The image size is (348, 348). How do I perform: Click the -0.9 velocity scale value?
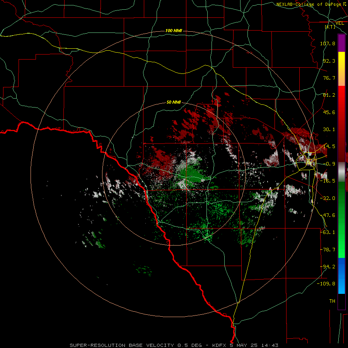(x=329, y=164)
